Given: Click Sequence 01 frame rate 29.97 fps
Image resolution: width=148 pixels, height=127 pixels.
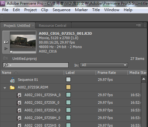Looking at the screenshot, I should (x=105, y=80).
